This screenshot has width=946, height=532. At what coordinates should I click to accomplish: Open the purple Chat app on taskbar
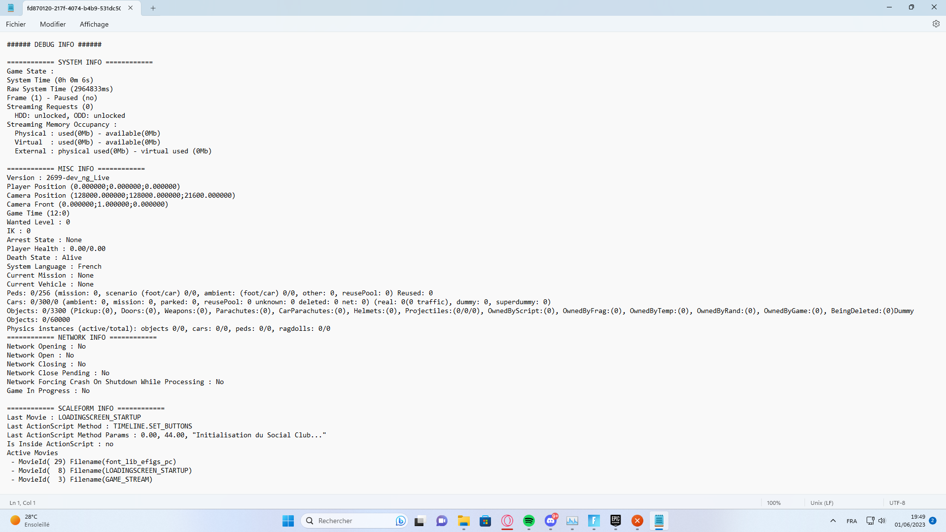(x=441, y=521)
